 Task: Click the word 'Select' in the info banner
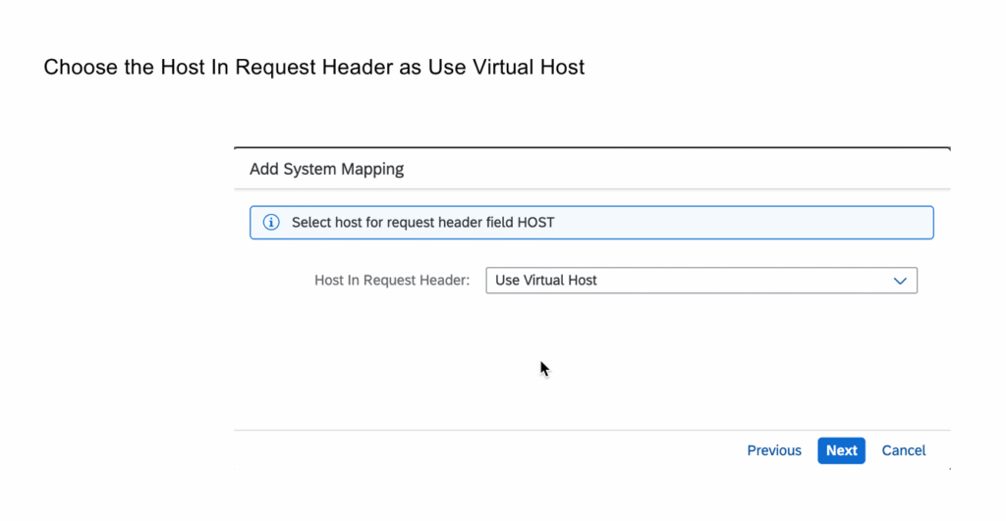click(311, 223)
